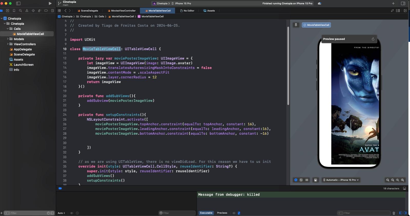The height and width of the screenshot is (216, 410).
Task: Enable live preview mode
Action: (x=296, y=180)
